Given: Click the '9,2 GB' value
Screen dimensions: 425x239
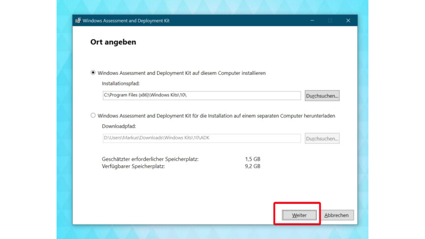Looking at the screenshot, I should point(253,166).
